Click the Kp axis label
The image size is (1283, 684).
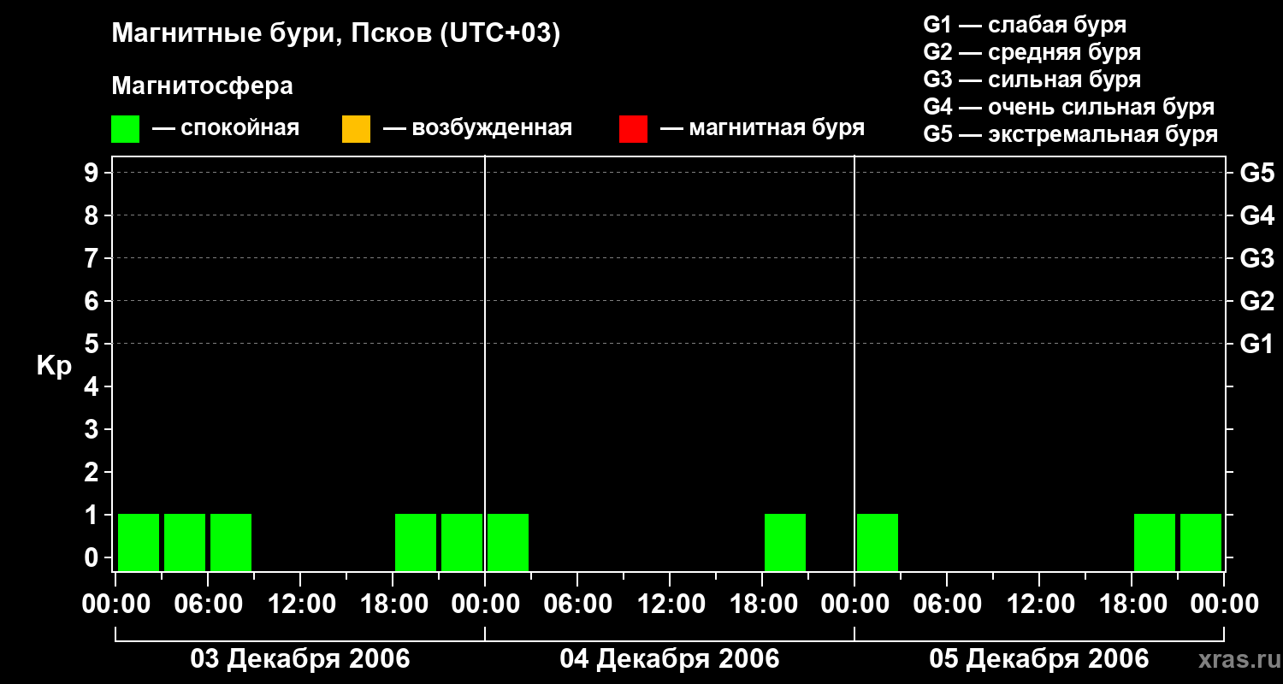click(54, 366)
